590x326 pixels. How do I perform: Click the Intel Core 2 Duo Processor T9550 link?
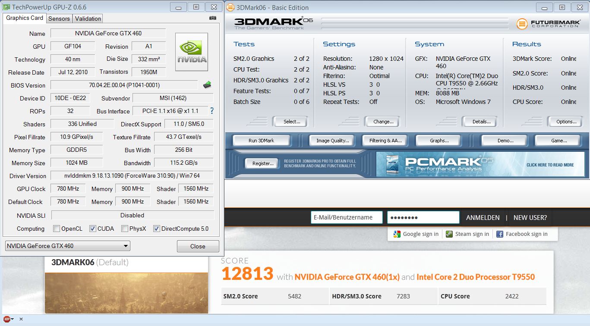476,277
